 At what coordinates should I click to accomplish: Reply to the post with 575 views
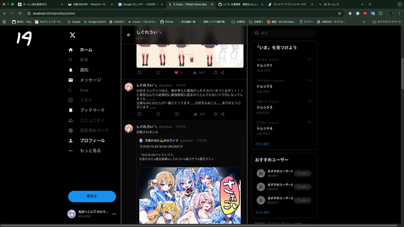pyautogui.click(x=139, y=114)
